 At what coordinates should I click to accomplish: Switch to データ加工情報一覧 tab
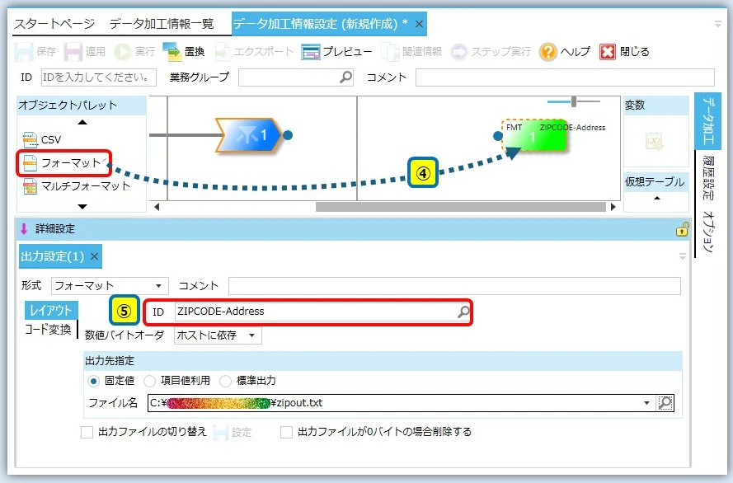tap(162, 24)
